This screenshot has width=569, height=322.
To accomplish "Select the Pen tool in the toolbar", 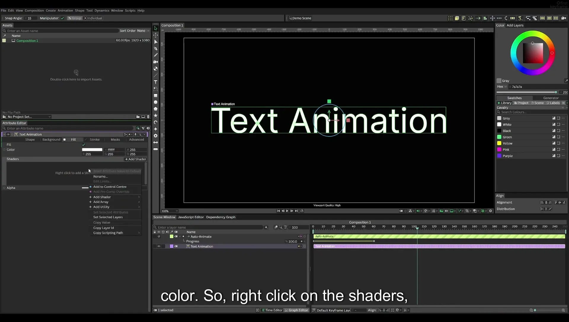I will pyautogui.click(x=156, y=49).
